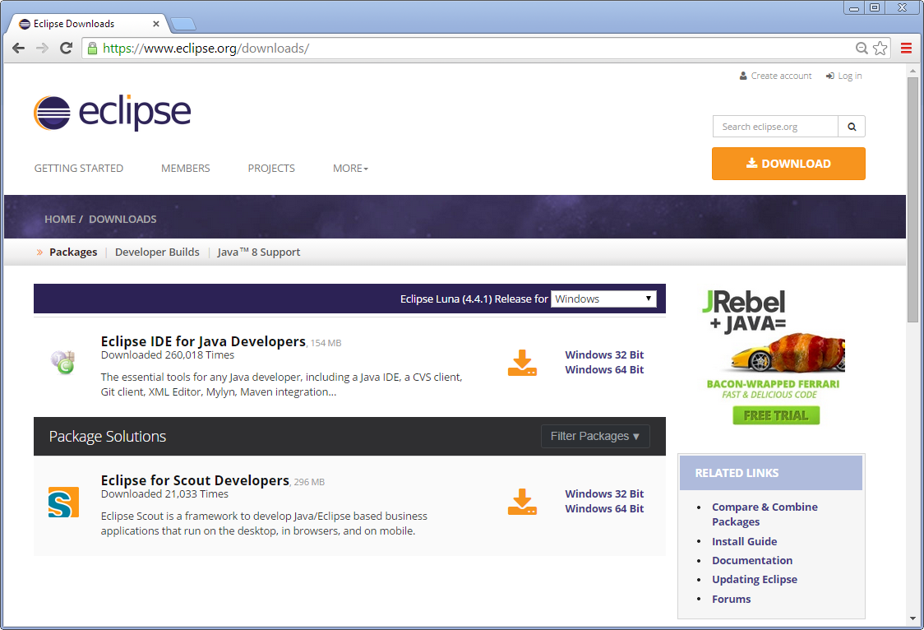Click the HOME breadcrumb link
Screen dimensions: 924x630
pos(60,220)
